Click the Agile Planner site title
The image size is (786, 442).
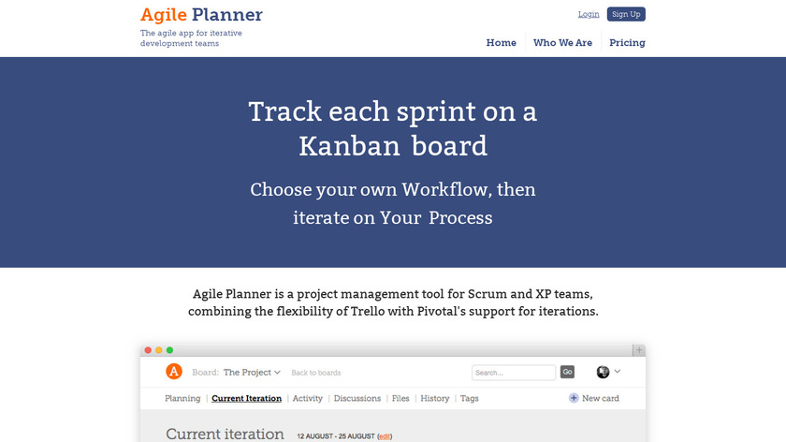click(201, 15)
